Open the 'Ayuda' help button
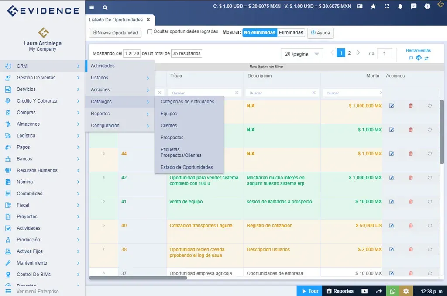 [320, 33]
